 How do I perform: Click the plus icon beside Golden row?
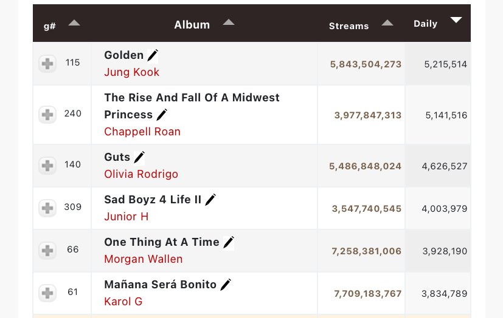(x=47, y=63)
